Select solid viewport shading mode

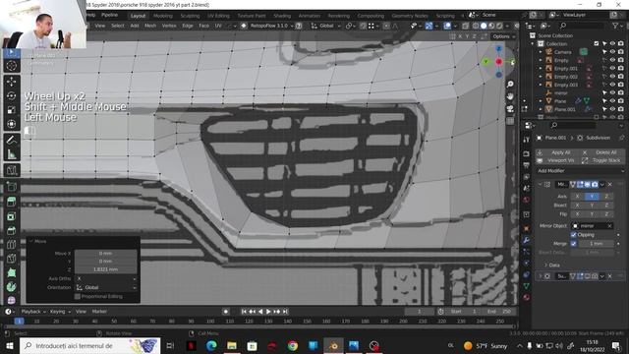[x=484, y=26]
